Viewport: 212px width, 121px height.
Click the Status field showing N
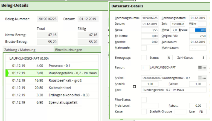coord(170,58)
